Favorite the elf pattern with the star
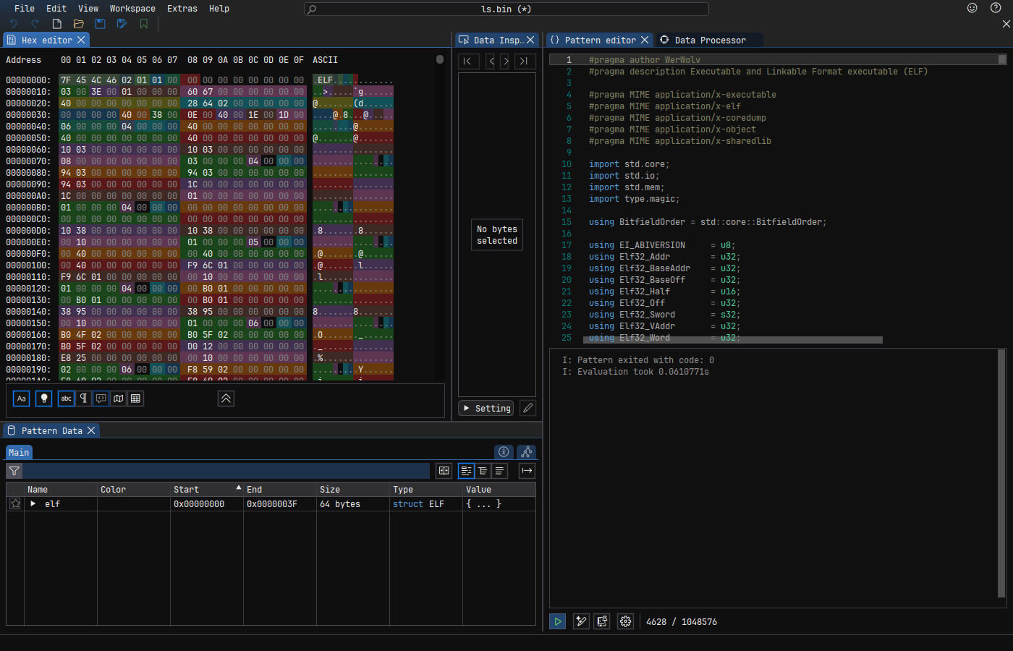1013x651 pixels. point(15,504)
